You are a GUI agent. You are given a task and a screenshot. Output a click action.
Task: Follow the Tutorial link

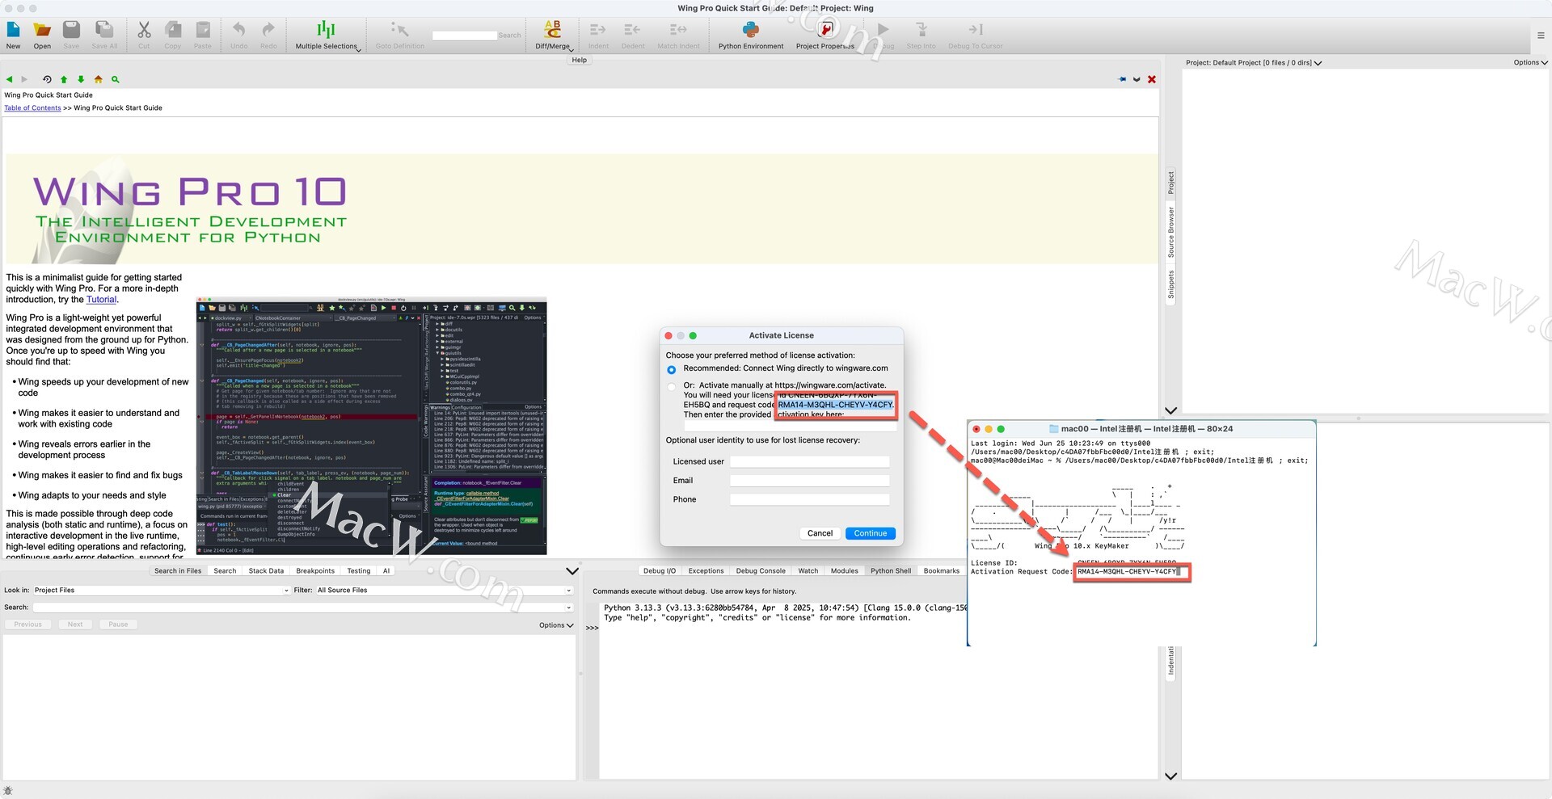click(101, 300)
